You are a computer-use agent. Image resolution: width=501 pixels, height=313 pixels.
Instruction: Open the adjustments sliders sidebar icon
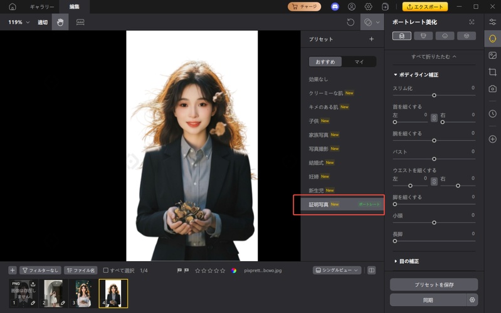[x=492, y=22]
